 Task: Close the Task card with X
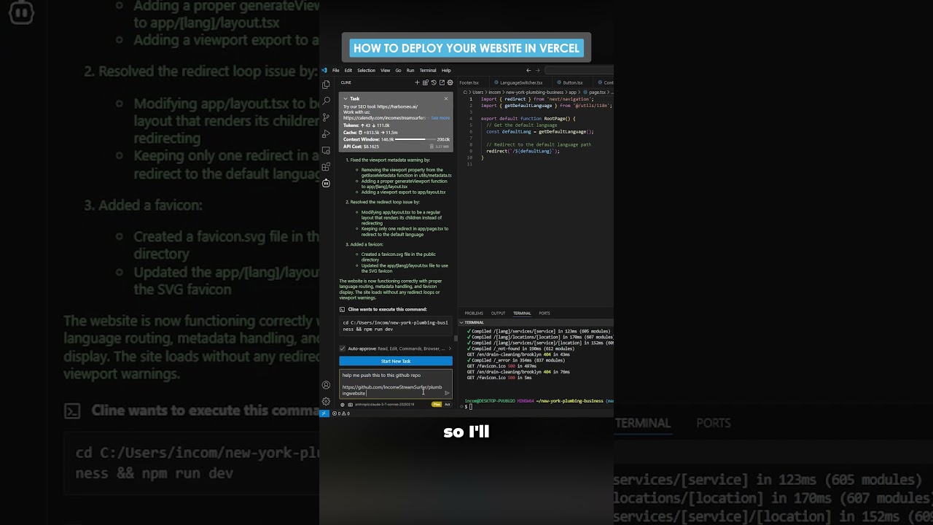pos(446,98)
